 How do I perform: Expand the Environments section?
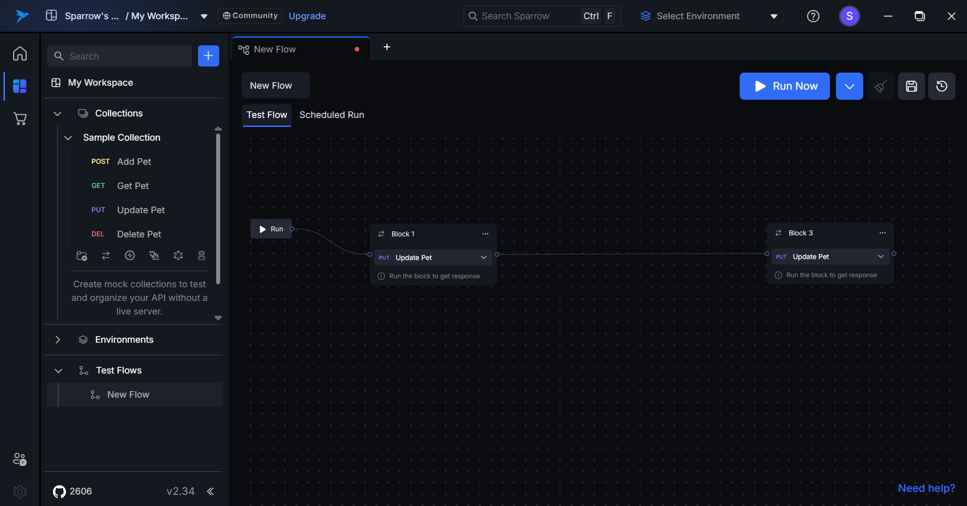pyautogui.click(x=58, y=340)
